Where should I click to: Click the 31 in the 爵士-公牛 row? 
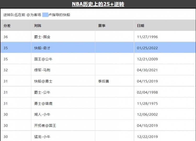click(6, 92)
